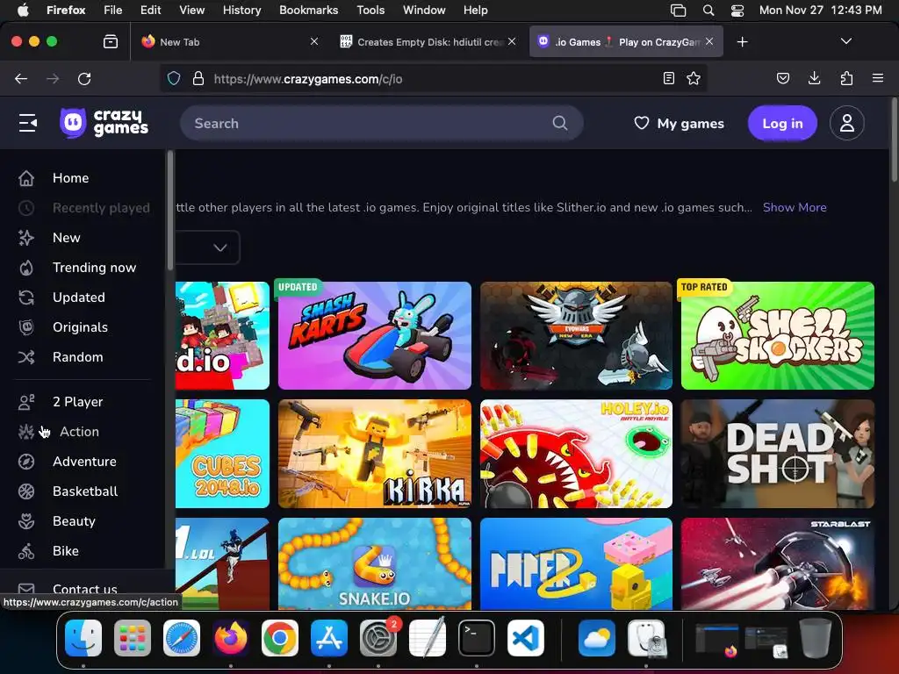Reload the page in Firefox

point(84,78)
